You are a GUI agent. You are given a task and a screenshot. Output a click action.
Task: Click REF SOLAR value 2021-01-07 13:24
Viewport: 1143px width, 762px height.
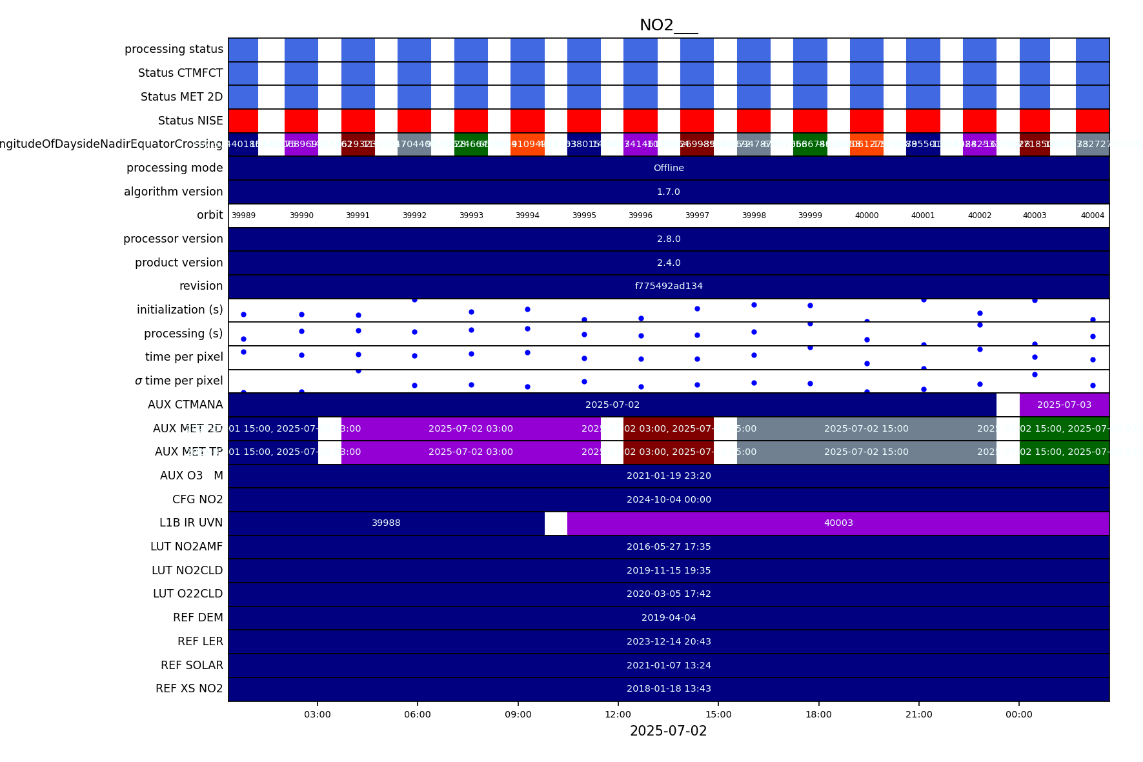[668, 666]
